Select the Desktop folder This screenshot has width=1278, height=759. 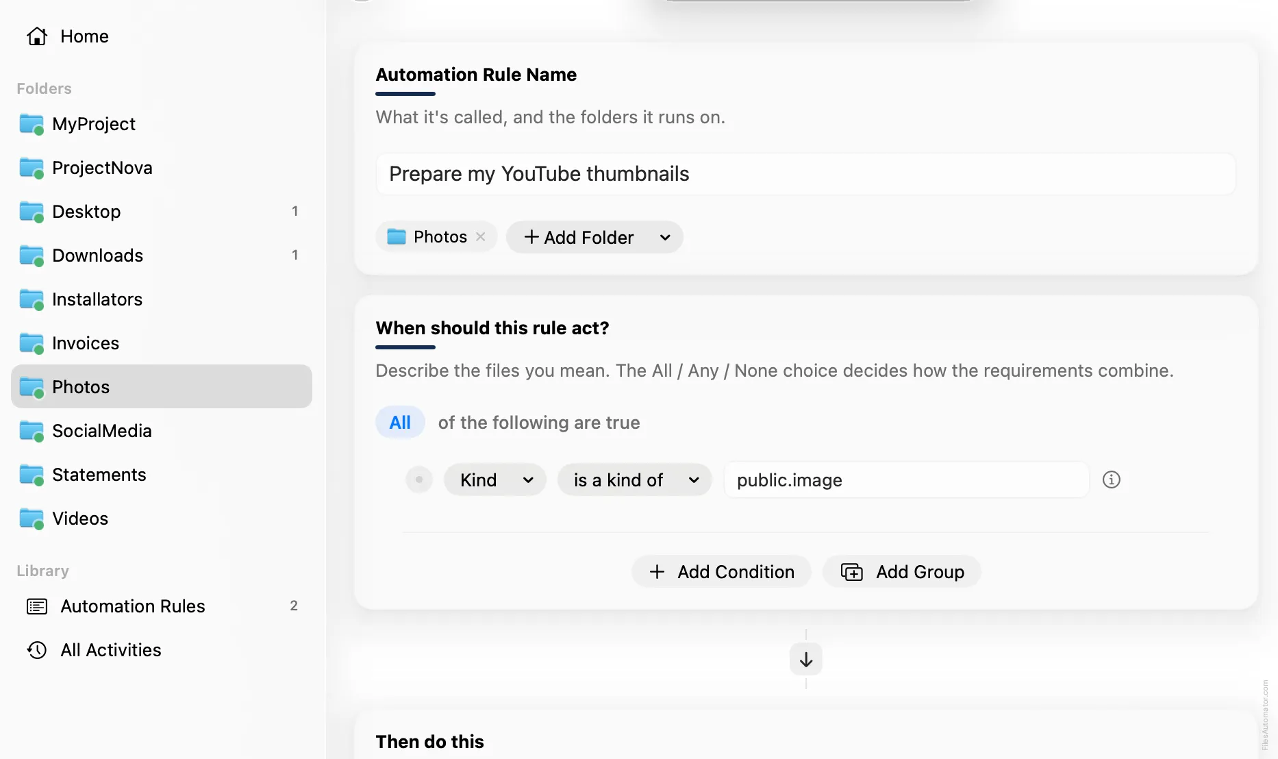point(162,212)
